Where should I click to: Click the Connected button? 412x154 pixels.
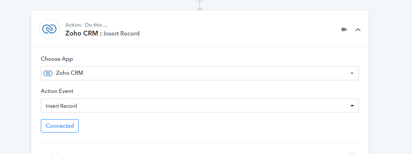[60, 126]
